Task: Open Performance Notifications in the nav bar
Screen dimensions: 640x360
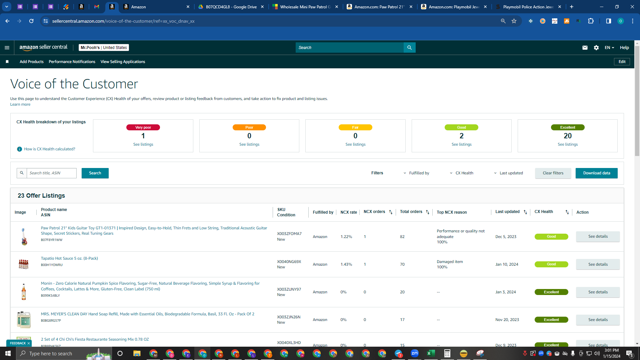Action: (72, 62)
